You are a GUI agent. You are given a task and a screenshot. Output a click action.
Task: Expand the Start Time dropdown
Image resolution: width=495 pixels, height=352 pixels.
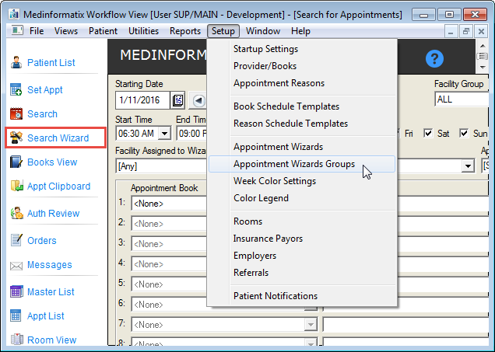164,134
